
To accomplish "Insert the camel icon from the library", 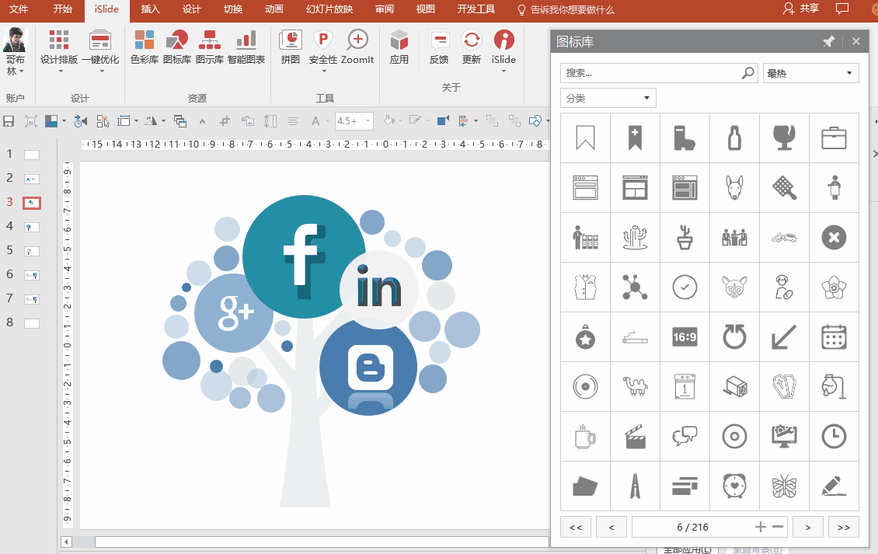I will pos(635,386).
